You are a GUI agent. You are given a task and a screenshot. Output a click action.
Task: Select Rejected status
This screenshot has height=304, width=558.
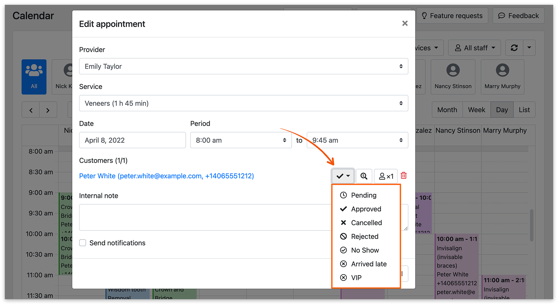[x=366, y=236]
